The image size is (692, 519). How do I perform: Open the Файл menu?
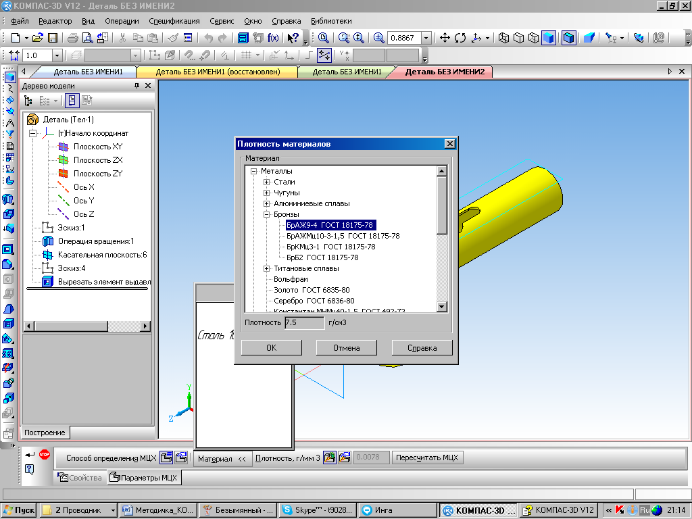[x=20, y=21]
